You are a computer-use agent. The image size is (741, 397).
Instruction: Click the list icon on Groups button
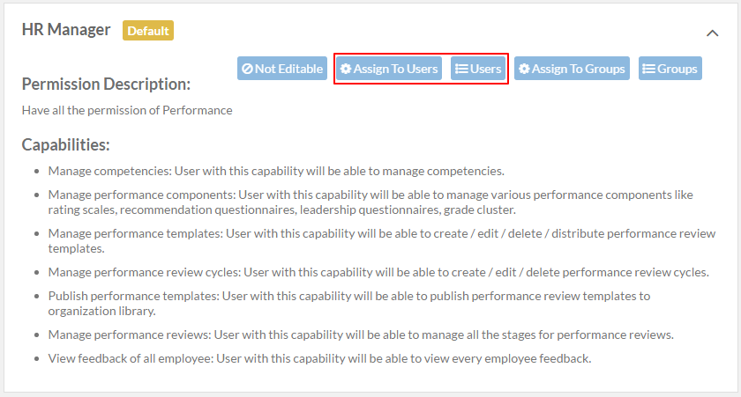coord(649,69)
